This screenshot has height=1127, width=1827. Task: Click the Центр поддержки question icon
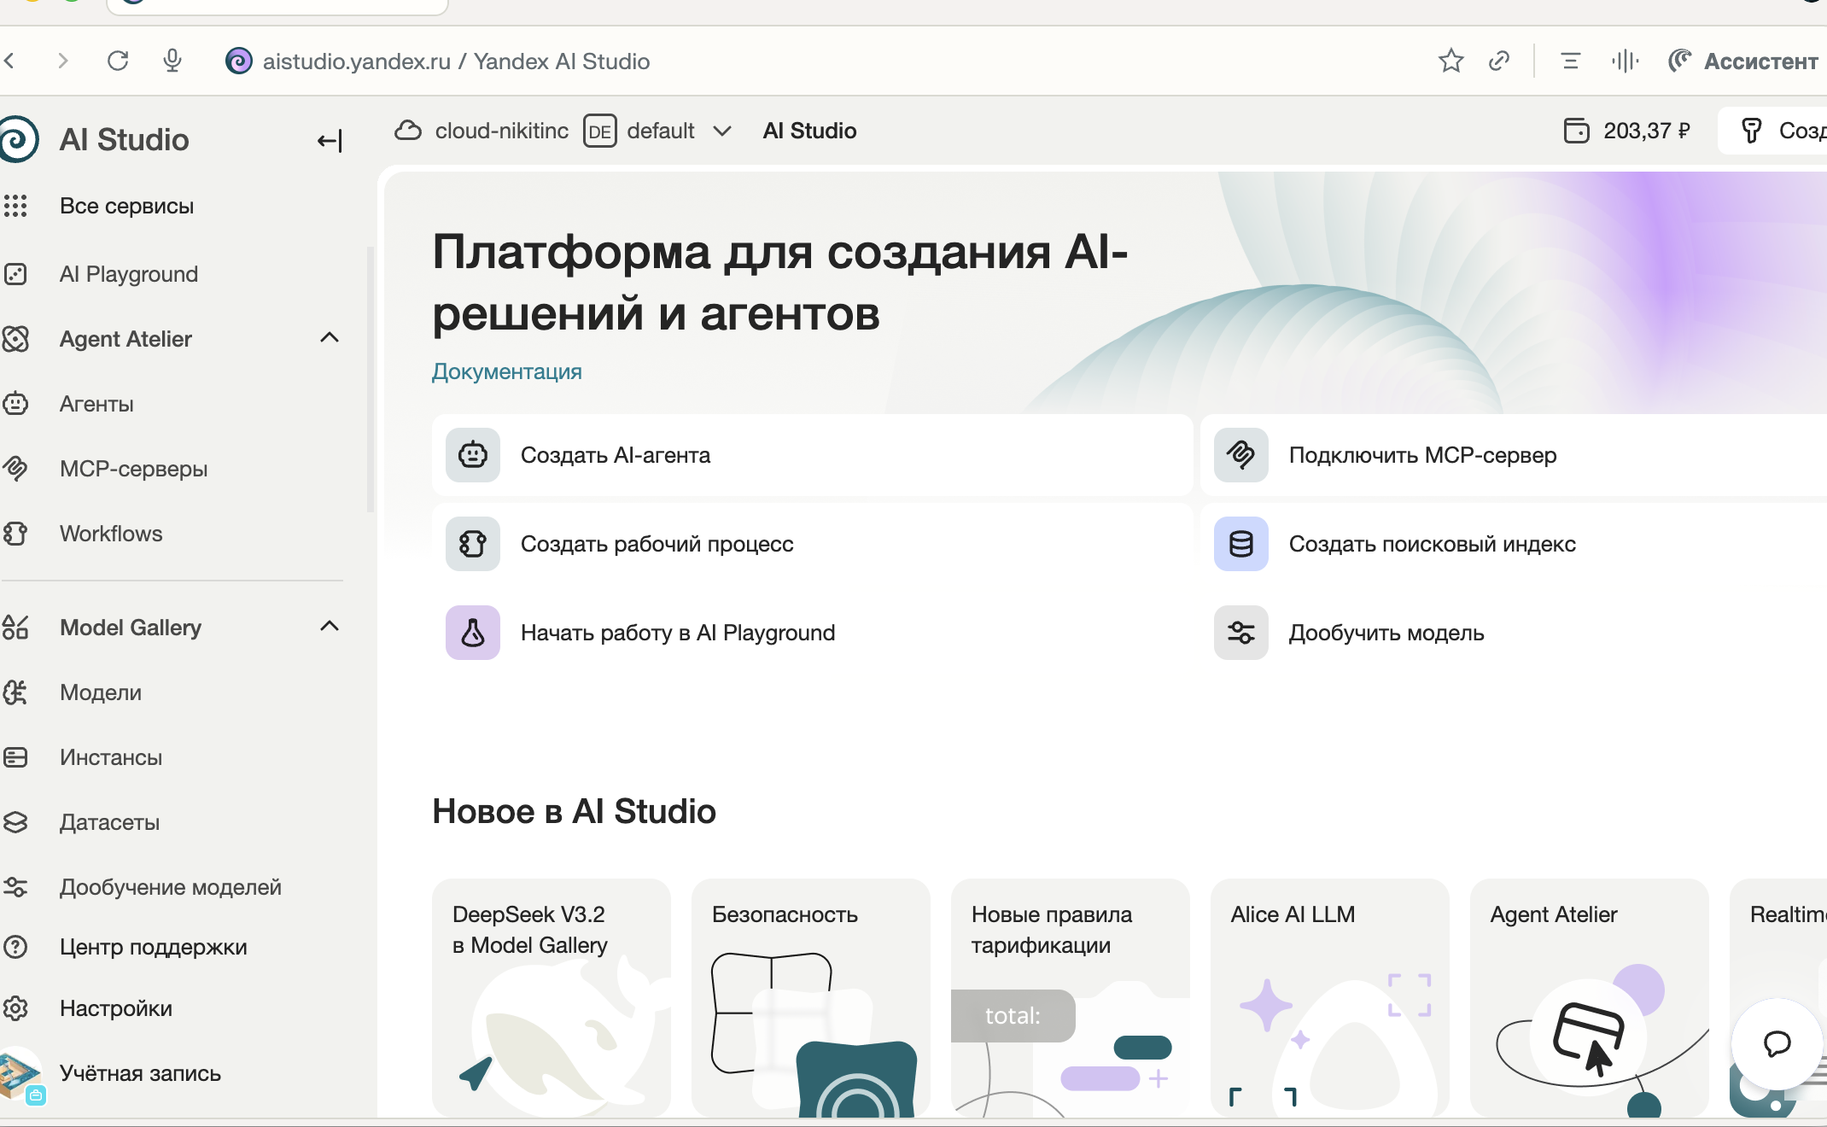pyautogui.click(x=15, y=947)
